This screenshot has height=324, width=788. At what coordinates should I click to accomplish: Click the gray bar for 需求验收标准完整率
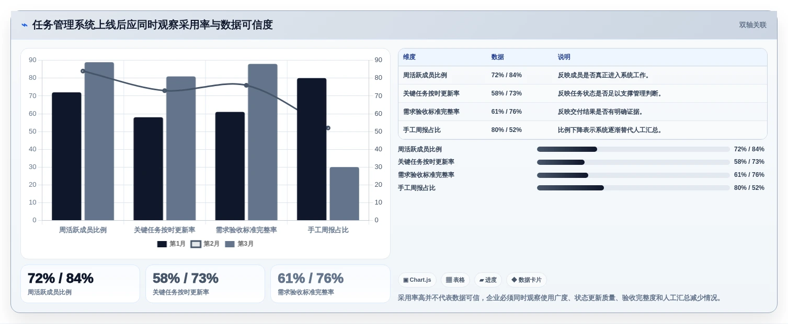pyautogui.click(x=262, y=142)
